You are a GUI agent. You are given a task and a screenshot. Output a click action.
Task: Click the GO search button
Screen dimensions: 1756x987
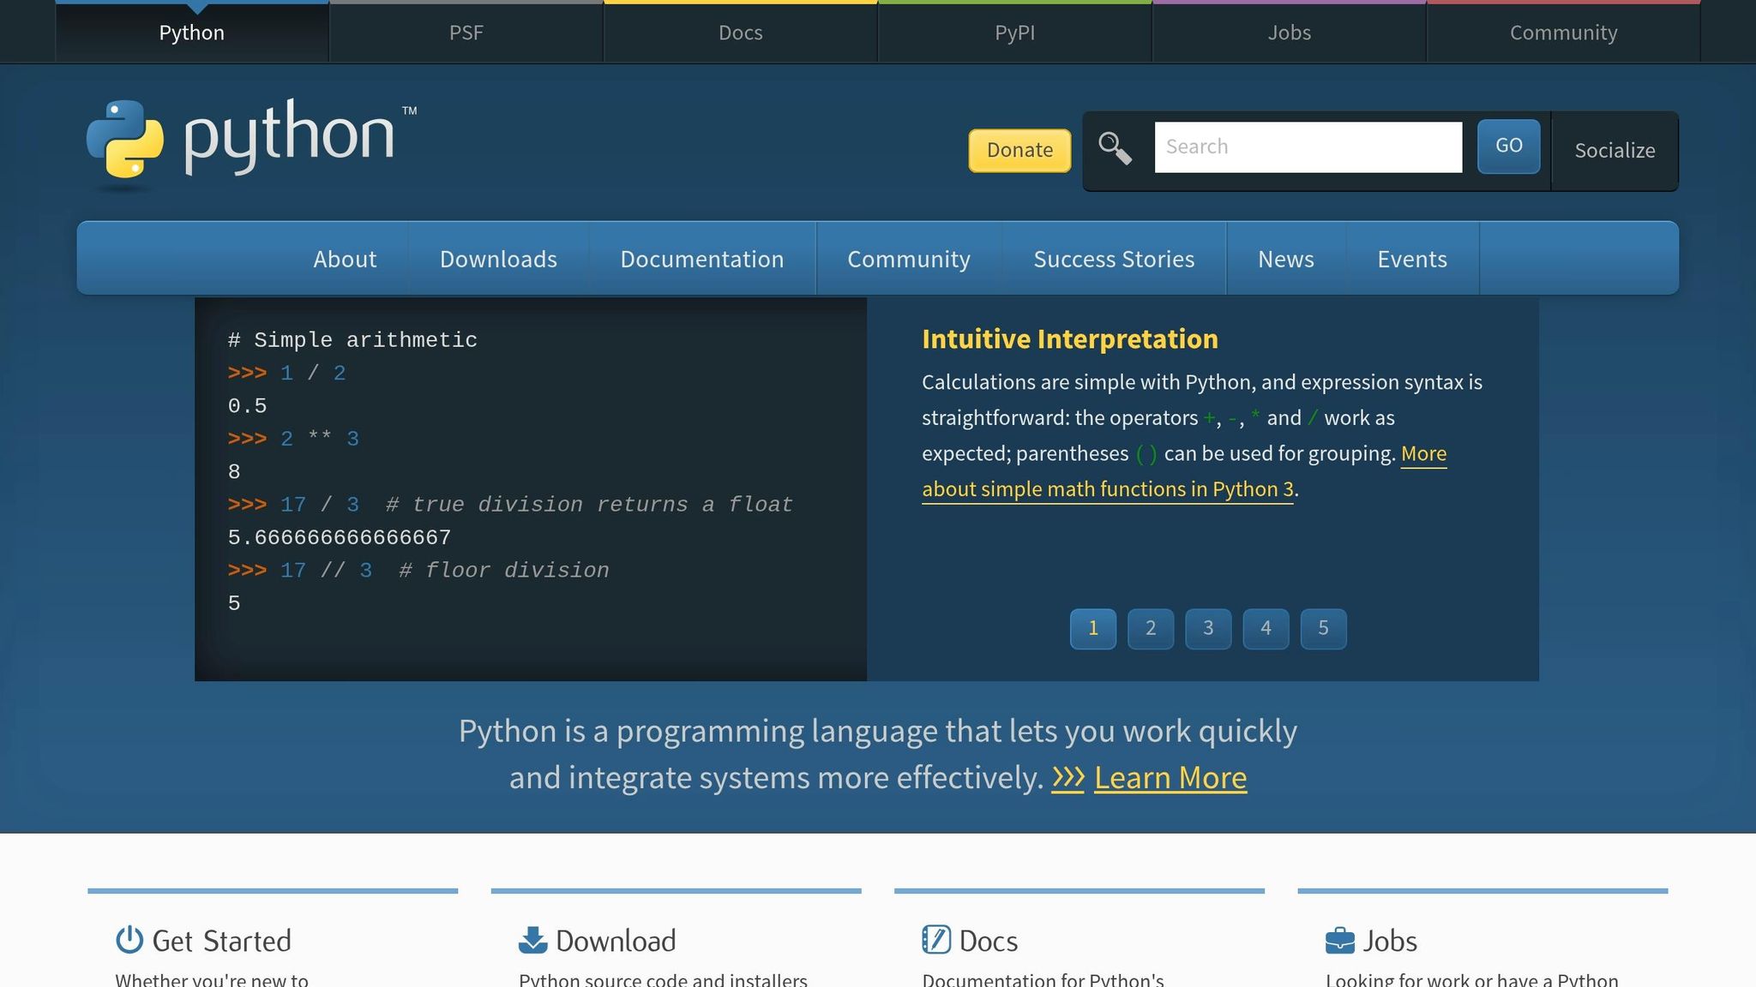point(1509,146)
